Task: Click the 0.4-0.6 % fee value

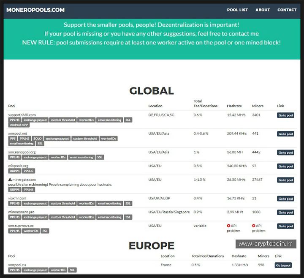Action: [201, 134]
